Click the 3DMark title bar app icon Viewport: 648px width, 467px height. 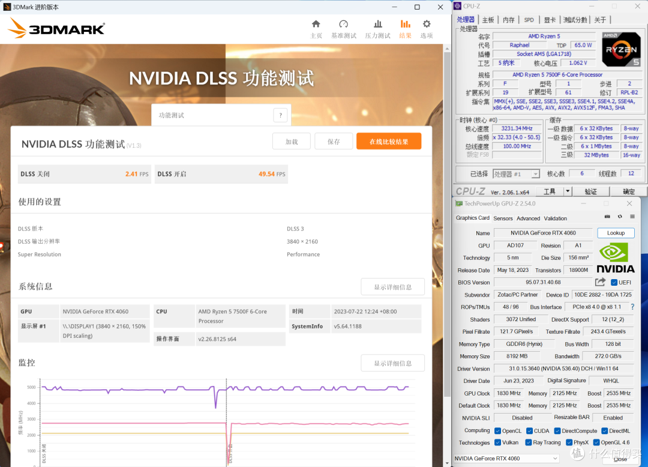[7, 7]
